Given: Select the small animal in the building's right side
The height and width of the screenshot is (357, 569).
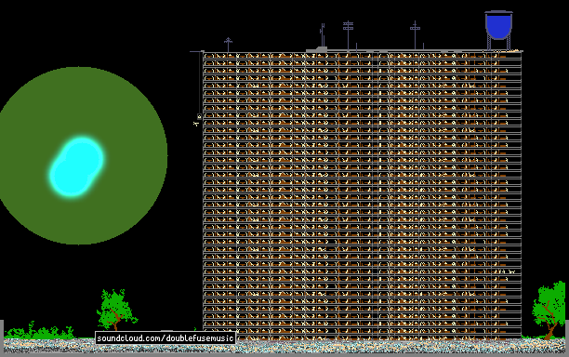Looking at the screenshot, I should point(511,271).
